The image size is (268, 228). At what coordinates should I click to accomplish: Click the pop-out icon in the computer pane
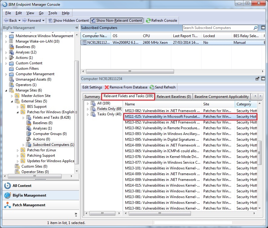pyautogui.click(x=257, y=79)
